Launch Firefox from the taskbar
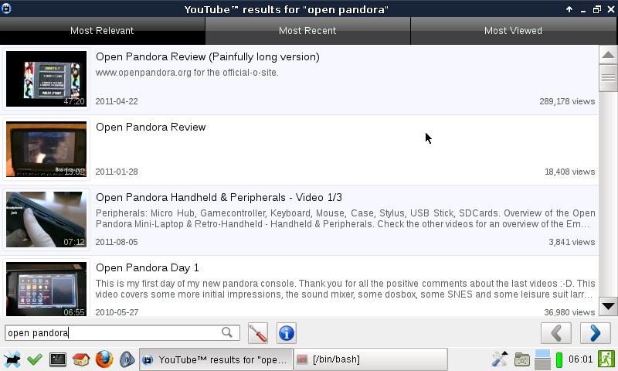Image resolution: width=618 pixels, height=371 pixels. [x=104, y=359]
